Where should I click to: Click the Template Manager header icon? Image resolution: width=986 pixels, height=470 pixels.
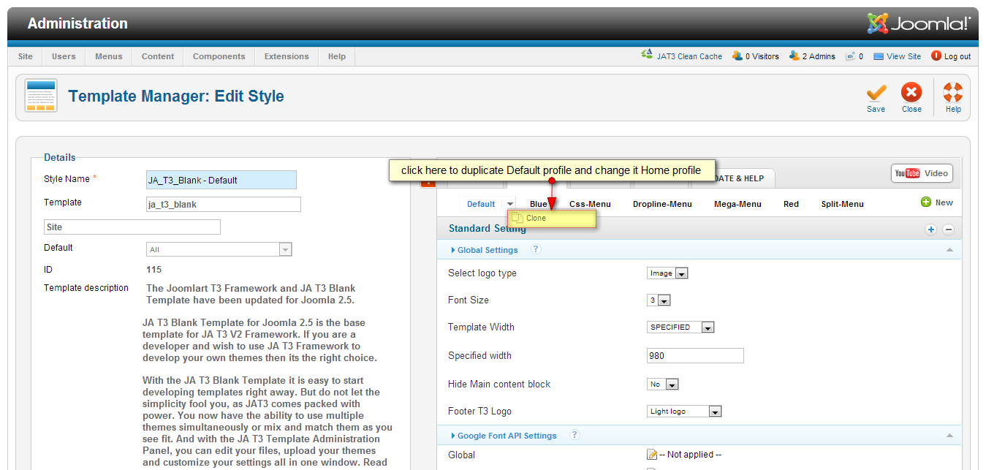41,96
